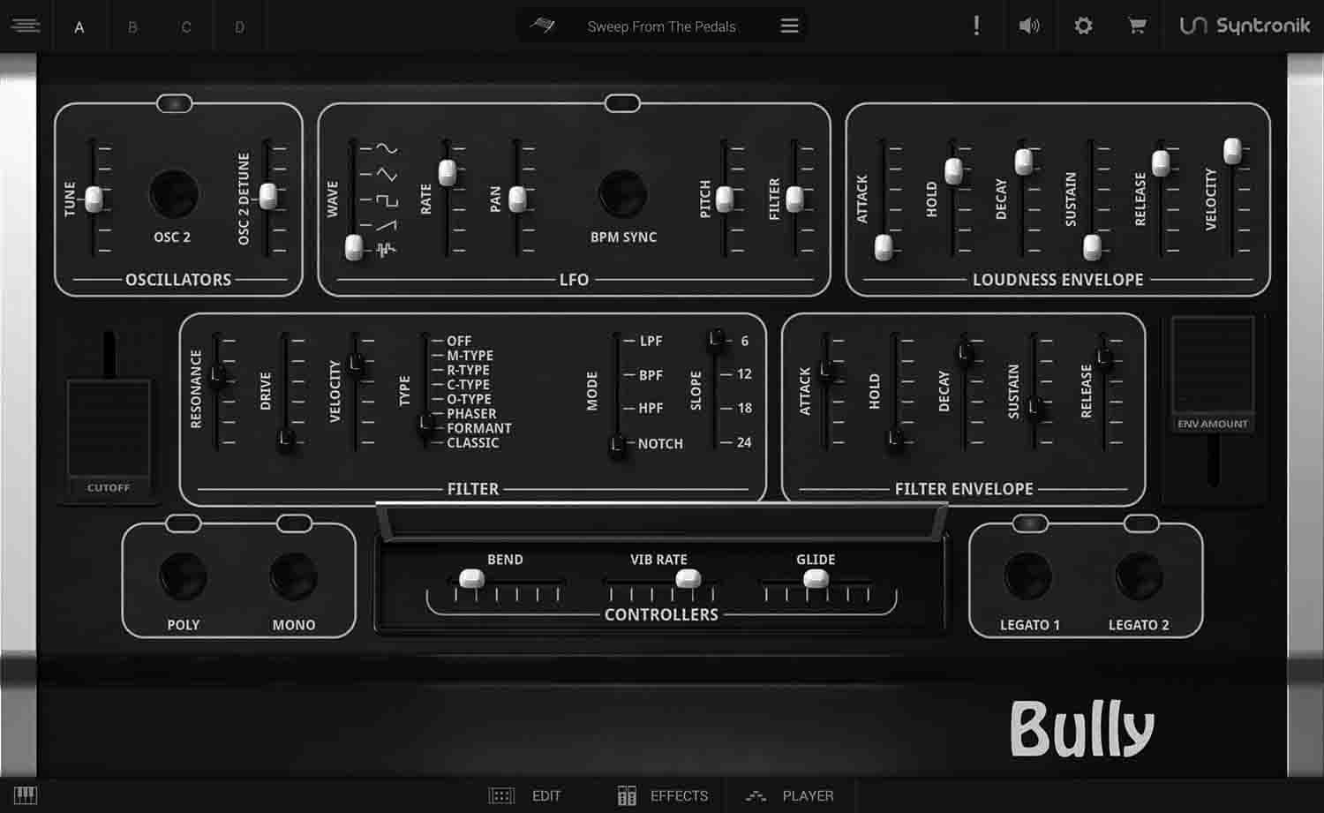Screen dimensions: 1324x813
Task: Click the OSC 2 DETUNE slider handle
Action: pyautogui.click(x=268, y=196)
